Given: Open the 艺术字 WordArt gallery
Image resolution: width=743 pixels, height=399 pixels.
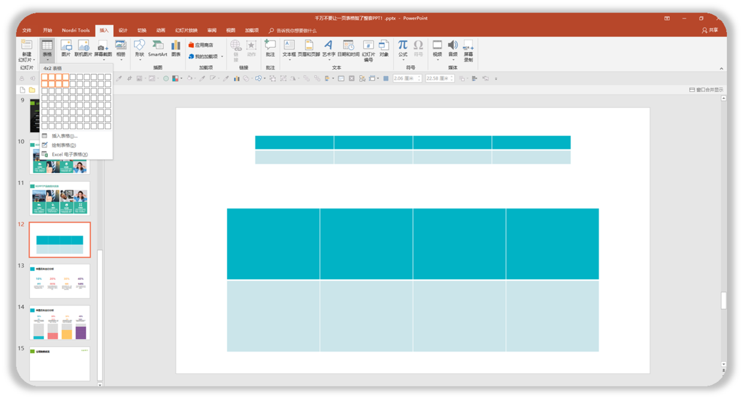Looking at the screenshot, I should coord(328,50).
